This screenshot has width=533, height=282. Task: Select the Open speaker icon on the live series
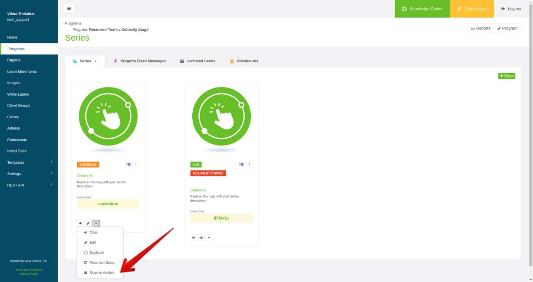click(x=194, y=237)
